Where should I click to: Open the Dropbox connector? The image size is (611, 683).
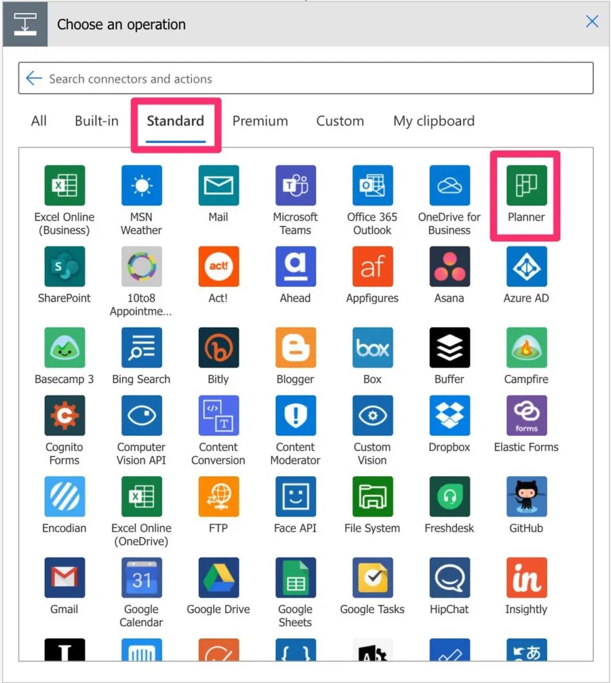point(449,416)
